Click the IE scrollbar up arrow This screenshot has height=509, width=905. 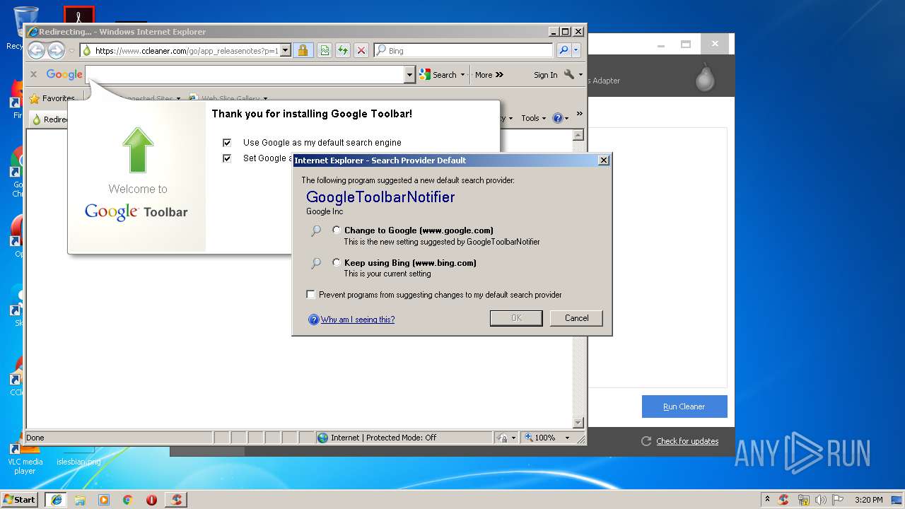pyautogui.click(x=578, y=135)
